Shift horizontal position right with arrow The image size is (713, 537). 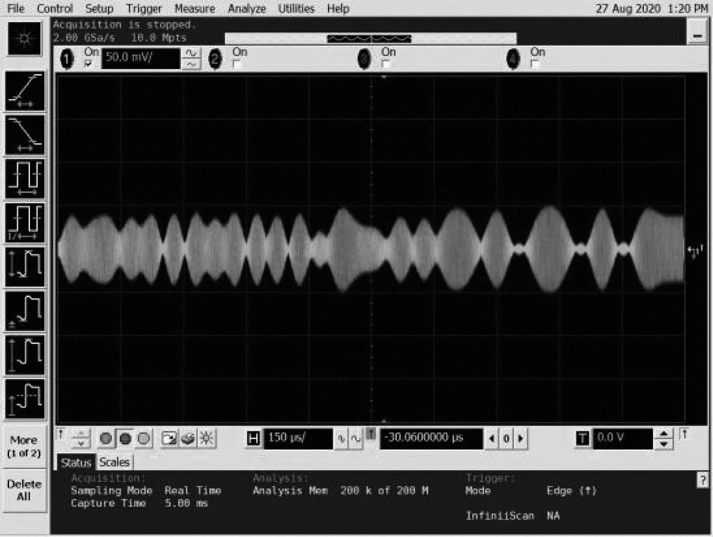521,438
